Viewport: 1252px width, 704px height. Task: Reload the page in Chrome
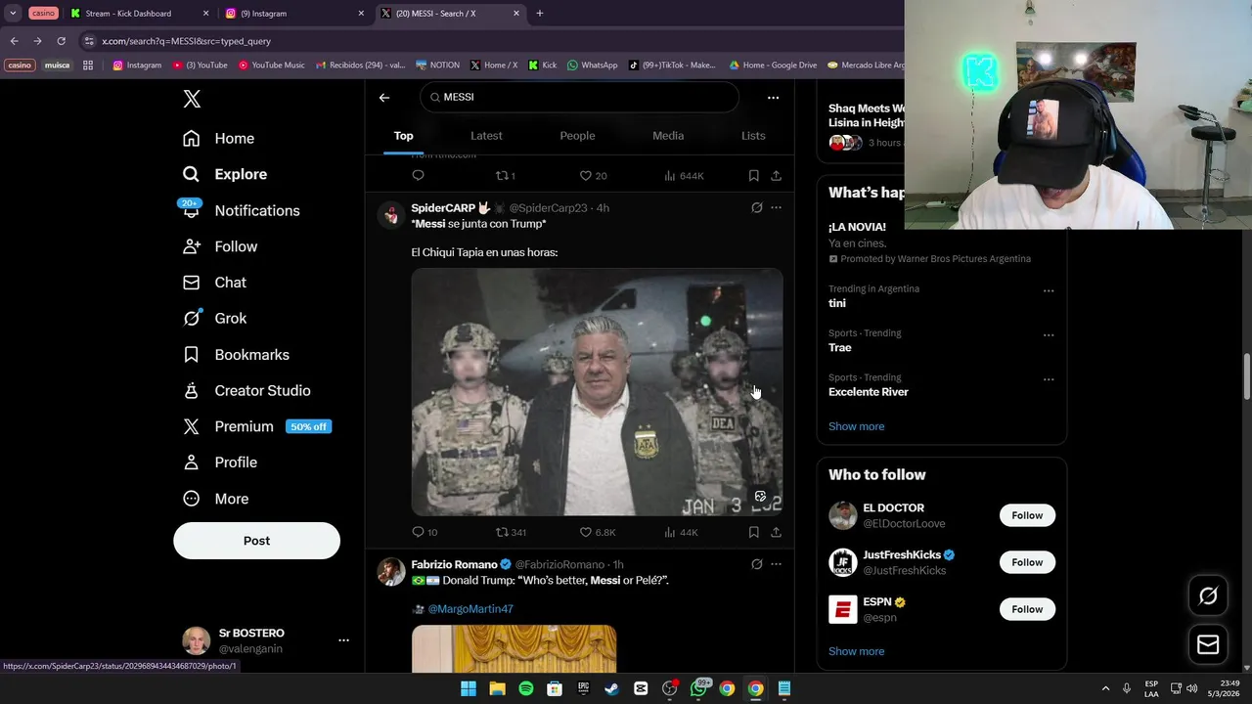pyautogui.click(x=61, y=41)
